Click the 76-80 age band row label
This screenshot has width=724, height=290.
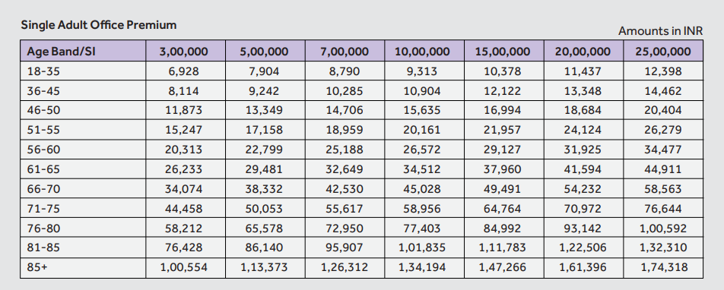pyautogui.click(x=43, y=229)
